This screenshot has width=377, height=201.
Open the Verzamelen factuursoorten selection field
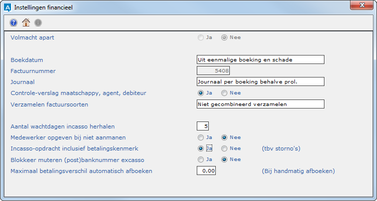[260, 104]
